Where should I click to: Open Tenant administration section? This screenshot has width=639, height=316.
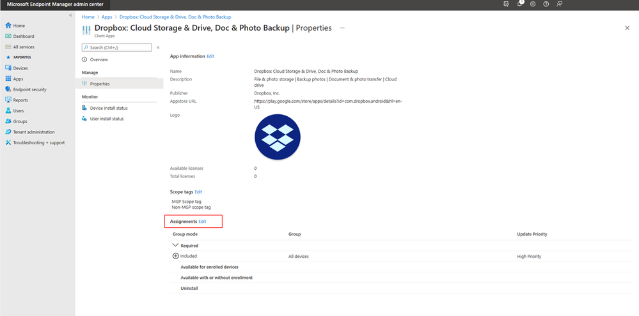tap(34, 132)
